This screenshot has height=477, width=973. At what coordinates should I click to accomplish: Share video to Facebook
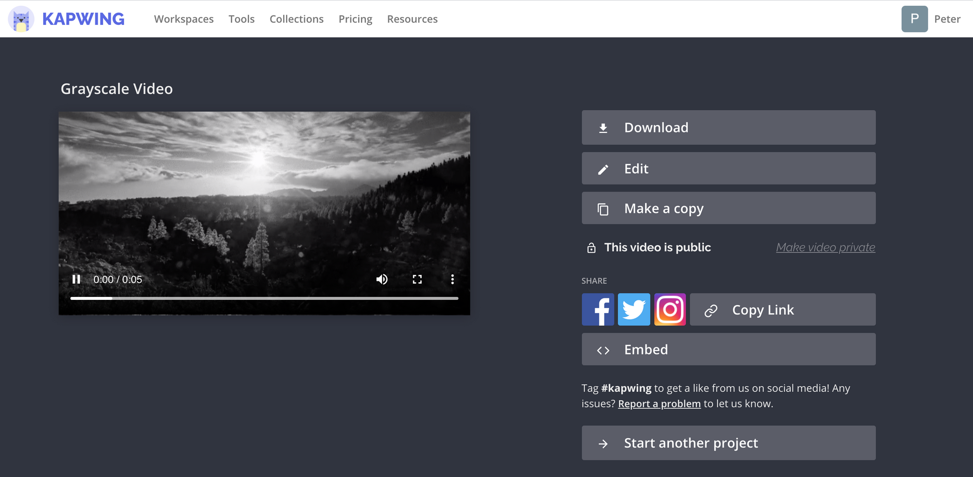pos(598,310)
